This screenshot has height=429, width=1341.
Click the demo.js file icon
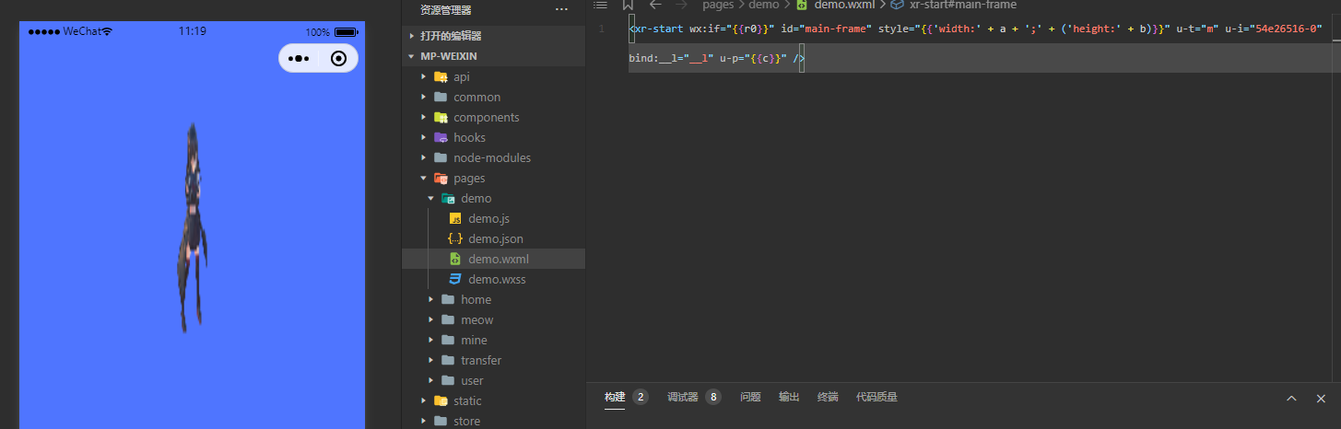(455, 218)
